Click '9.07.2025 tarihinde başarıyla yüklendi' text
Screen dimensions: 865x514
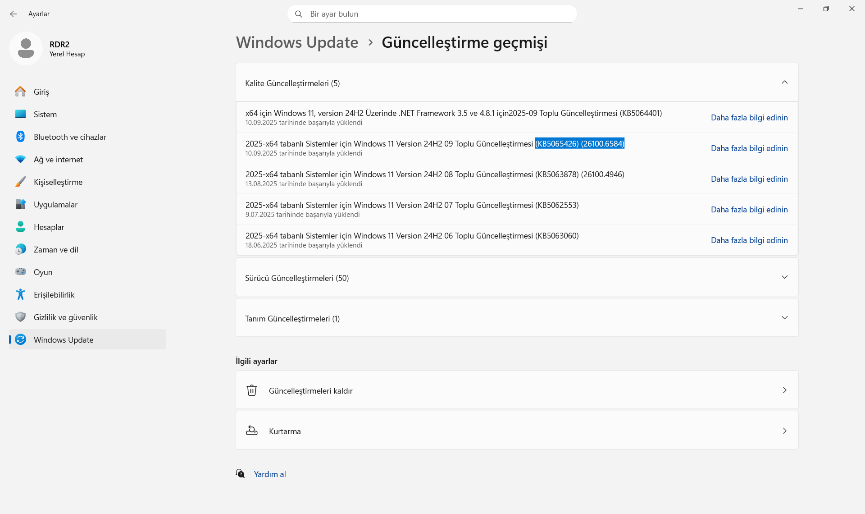tap(302, 215)
